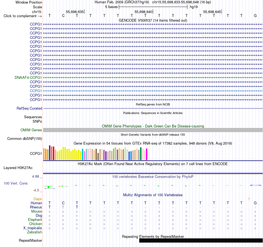Click the magenta bar ending the GTEx chart
Screen dimensions: 263x247
pyautogui.click(x=146, y=154)
